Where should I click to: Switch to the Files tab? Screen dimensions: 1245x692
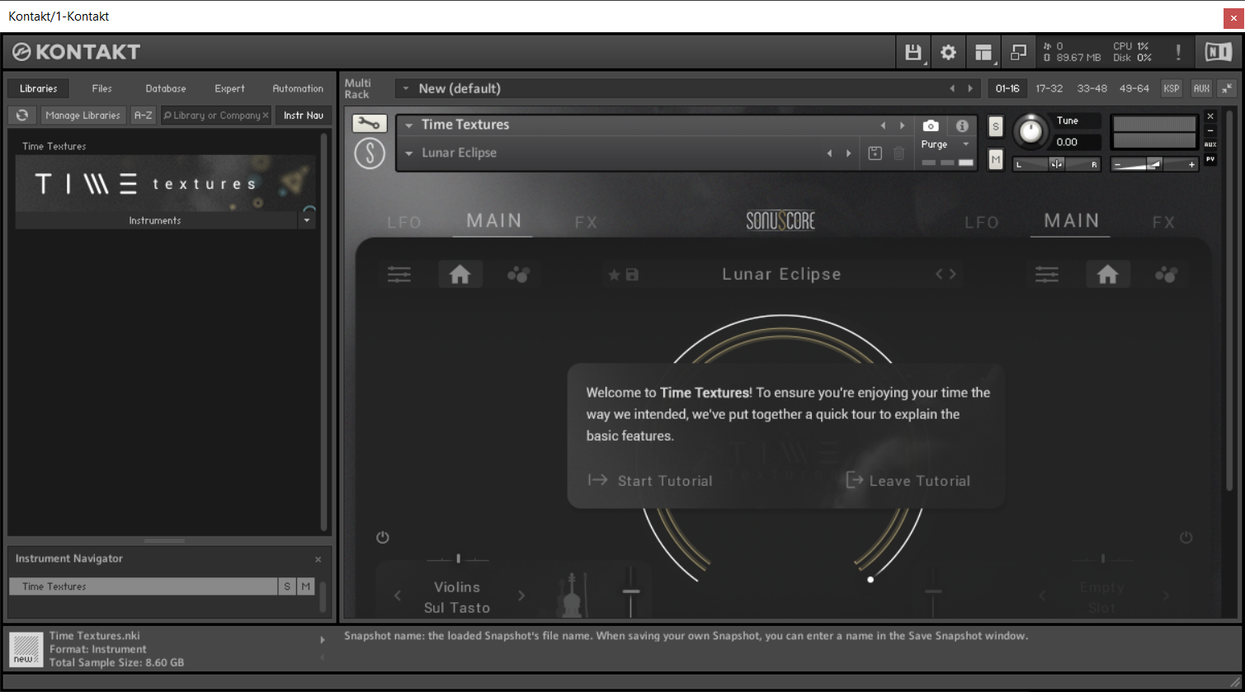tap(101, 88)
